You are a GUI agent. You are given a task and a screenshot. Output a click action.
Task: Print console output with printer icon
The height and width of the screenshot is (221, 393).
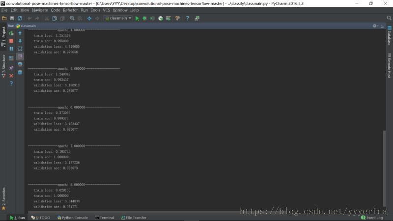coord(20,64)
